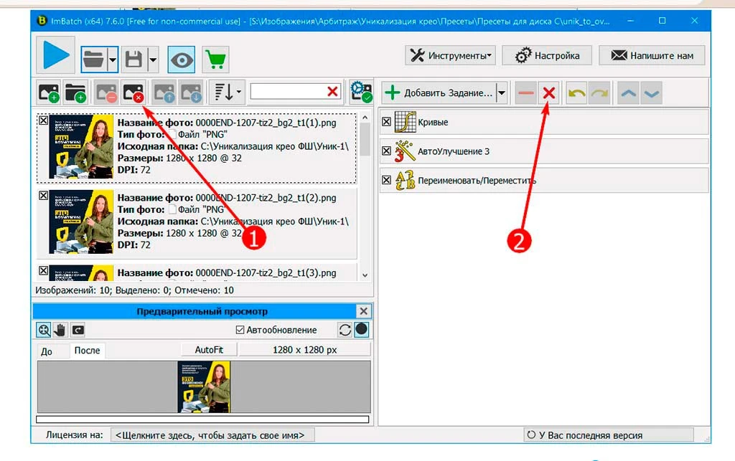Expand the dropdown arrow beside Добавить Задание

[x=502, y=92]
